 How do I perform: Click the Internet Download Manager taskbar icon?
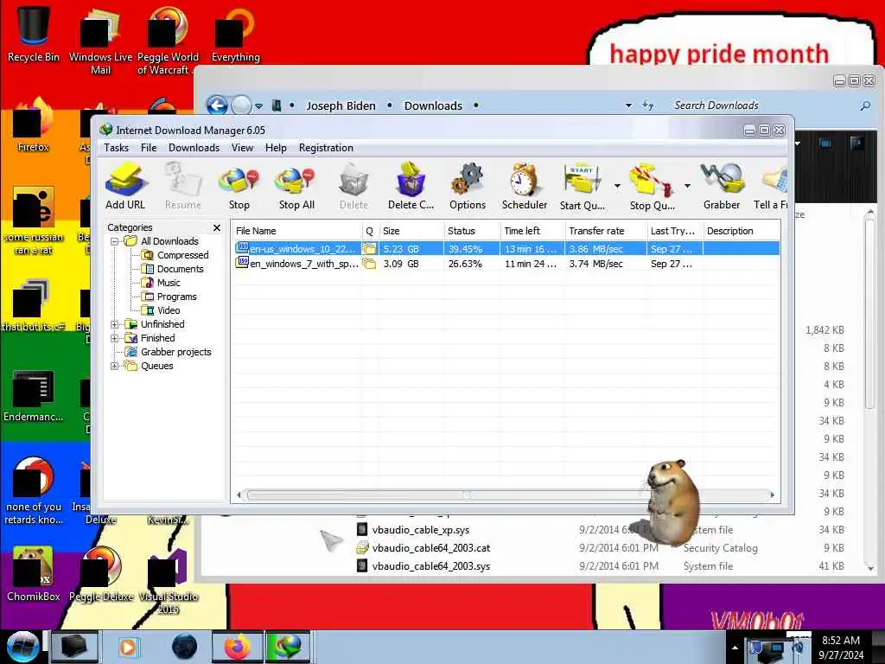[288, 647]
